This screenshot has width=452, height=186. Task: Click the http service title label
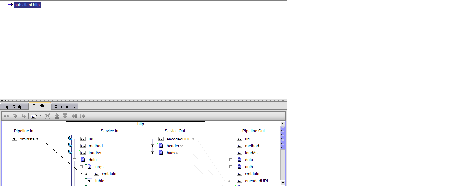pyautogui.click(x=141, y=124)
